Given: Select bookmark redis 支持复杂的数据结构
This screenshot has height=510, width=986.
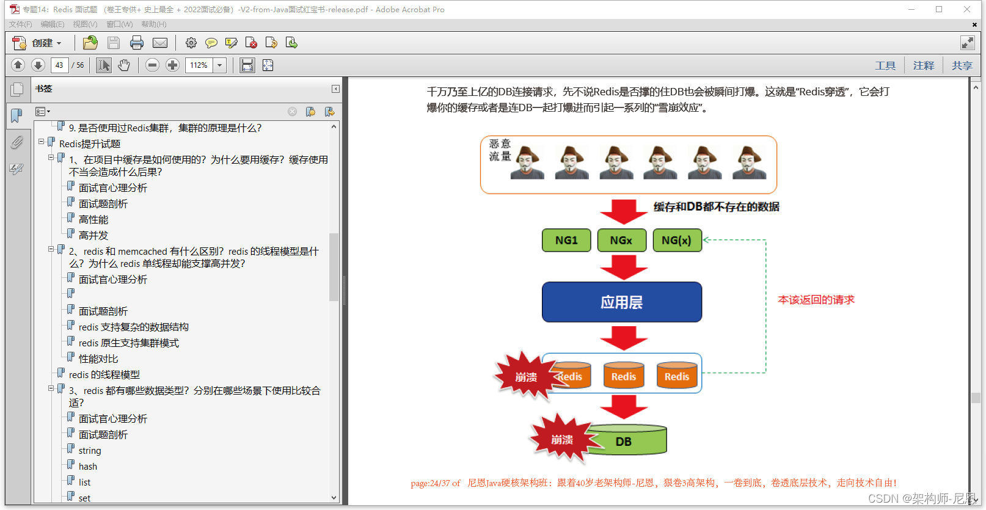Looking at the screenshot, I should tap(134, 327).
